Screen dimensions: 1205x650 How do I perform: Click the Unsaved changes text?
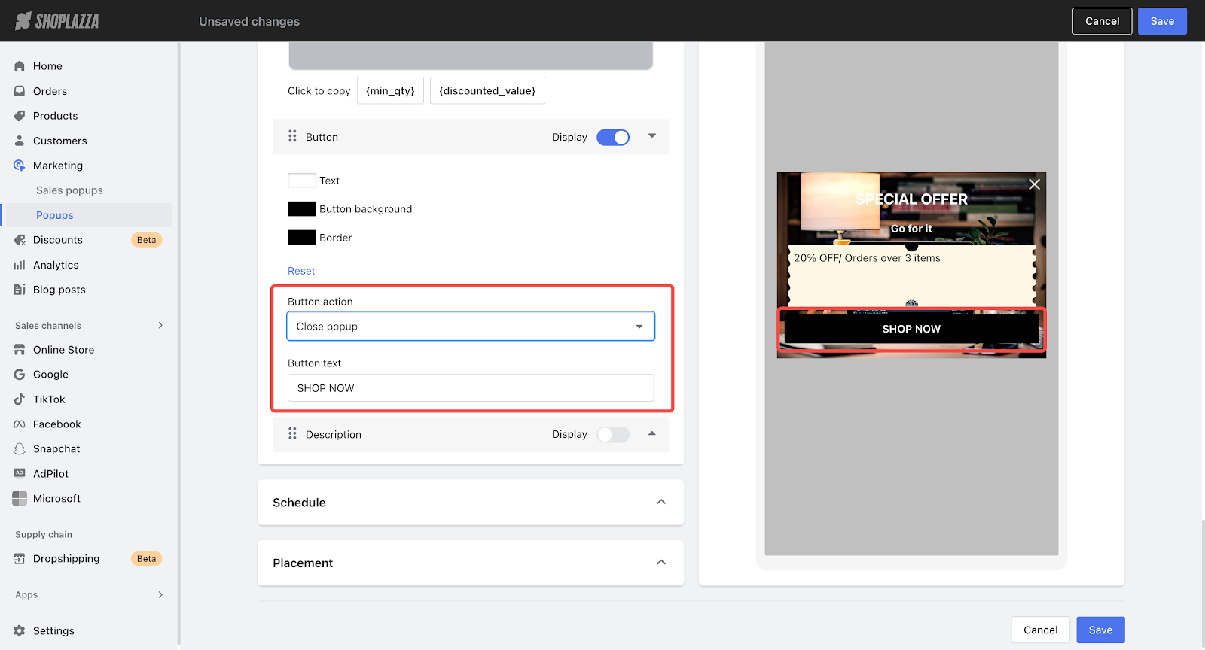[249, 21]
